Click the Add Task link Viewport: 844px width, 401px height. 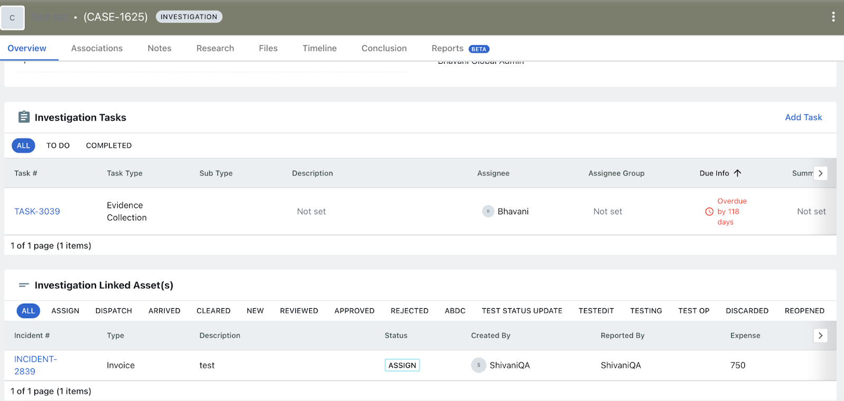coord(803,118)
